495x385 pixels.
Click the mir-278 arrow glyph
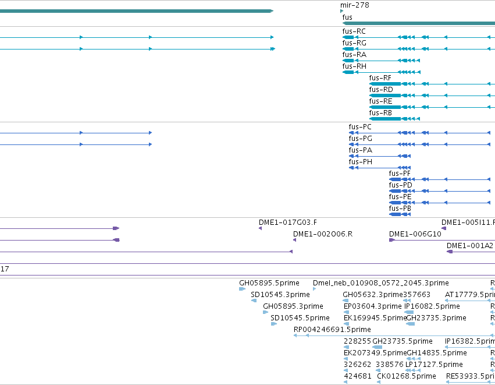click(x=342, y=11)
